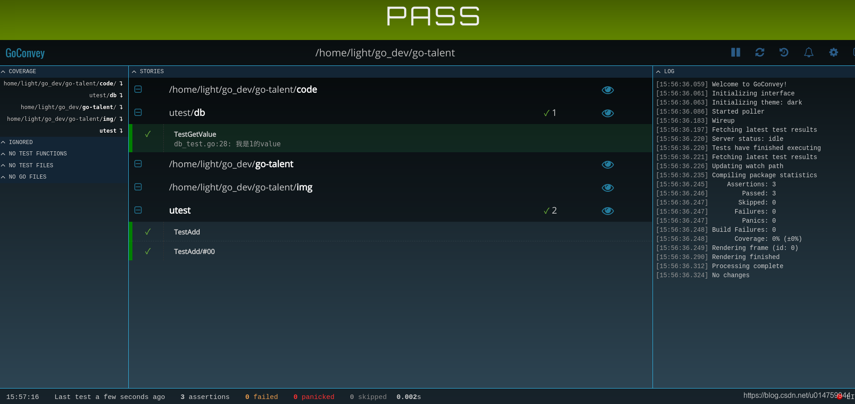Click 'No changes' log line
This screenshot has width=855, height=404.
[730, 275]
